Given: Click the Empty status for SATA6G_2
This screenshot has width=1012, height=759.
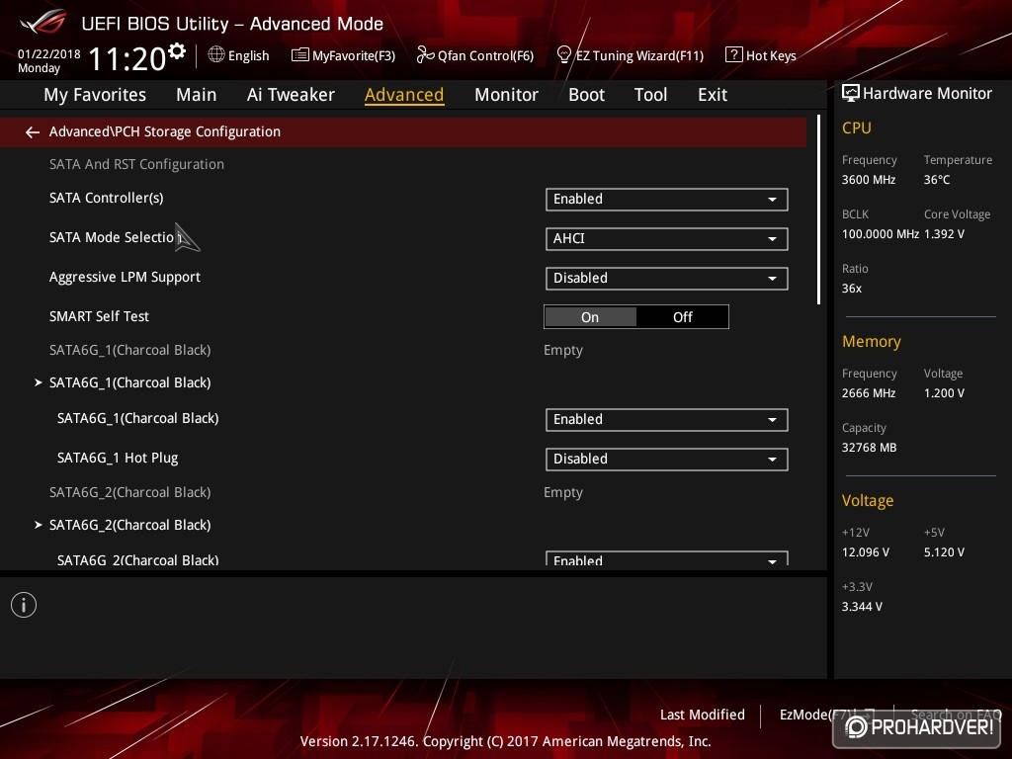Looking at the screenshot, I should coord(562,492).
